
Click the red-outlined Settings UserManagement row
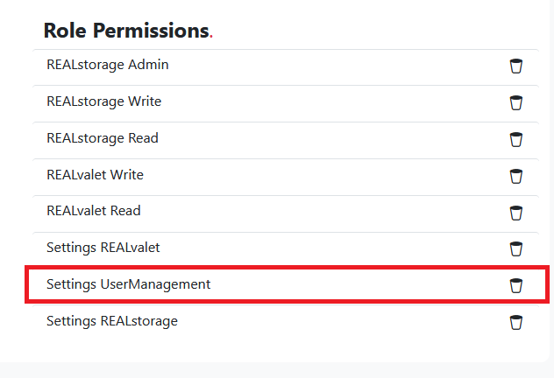287,284
